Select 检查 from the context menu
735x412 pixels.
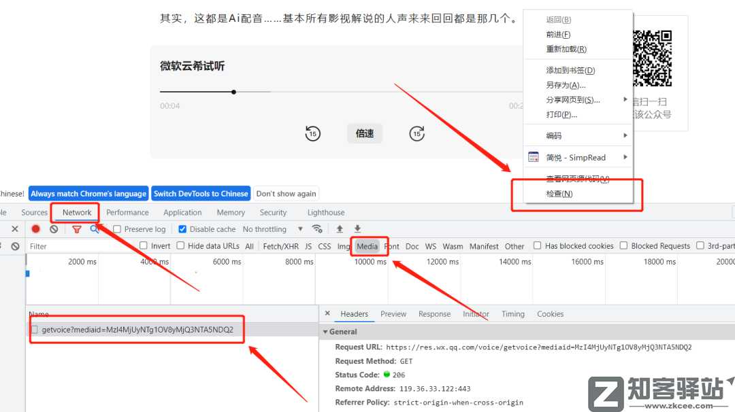pos(557,193)
